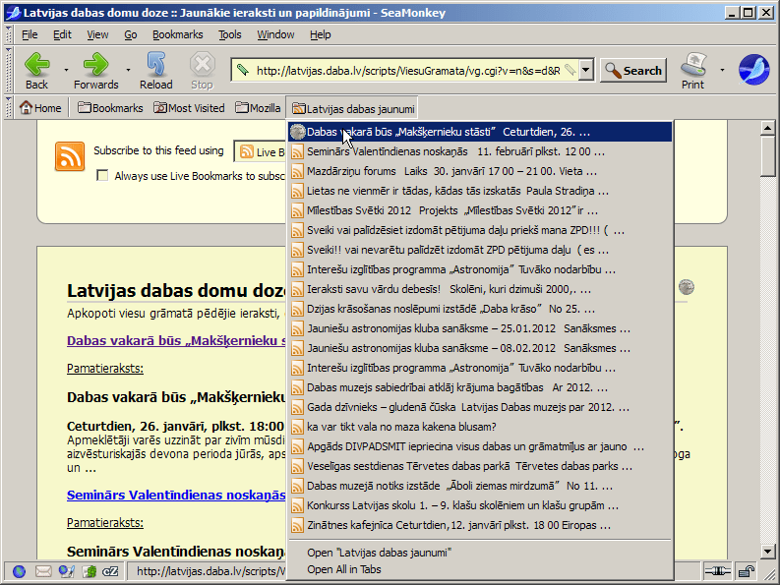Click the Forwards green arrow icon
The image size is (780, 585).
[95, 64]
